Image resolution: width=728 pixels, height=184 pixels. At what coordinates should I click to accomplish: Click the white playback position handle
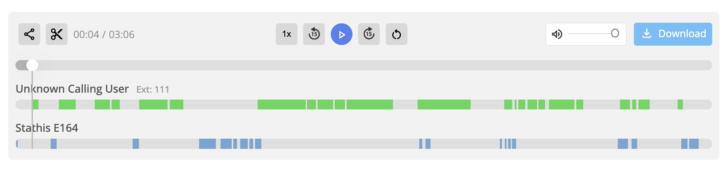click(x=32, y=65)
